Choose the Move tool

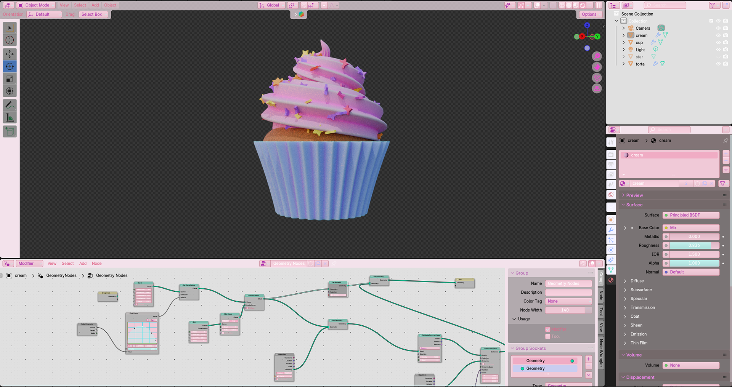point(10,54)
